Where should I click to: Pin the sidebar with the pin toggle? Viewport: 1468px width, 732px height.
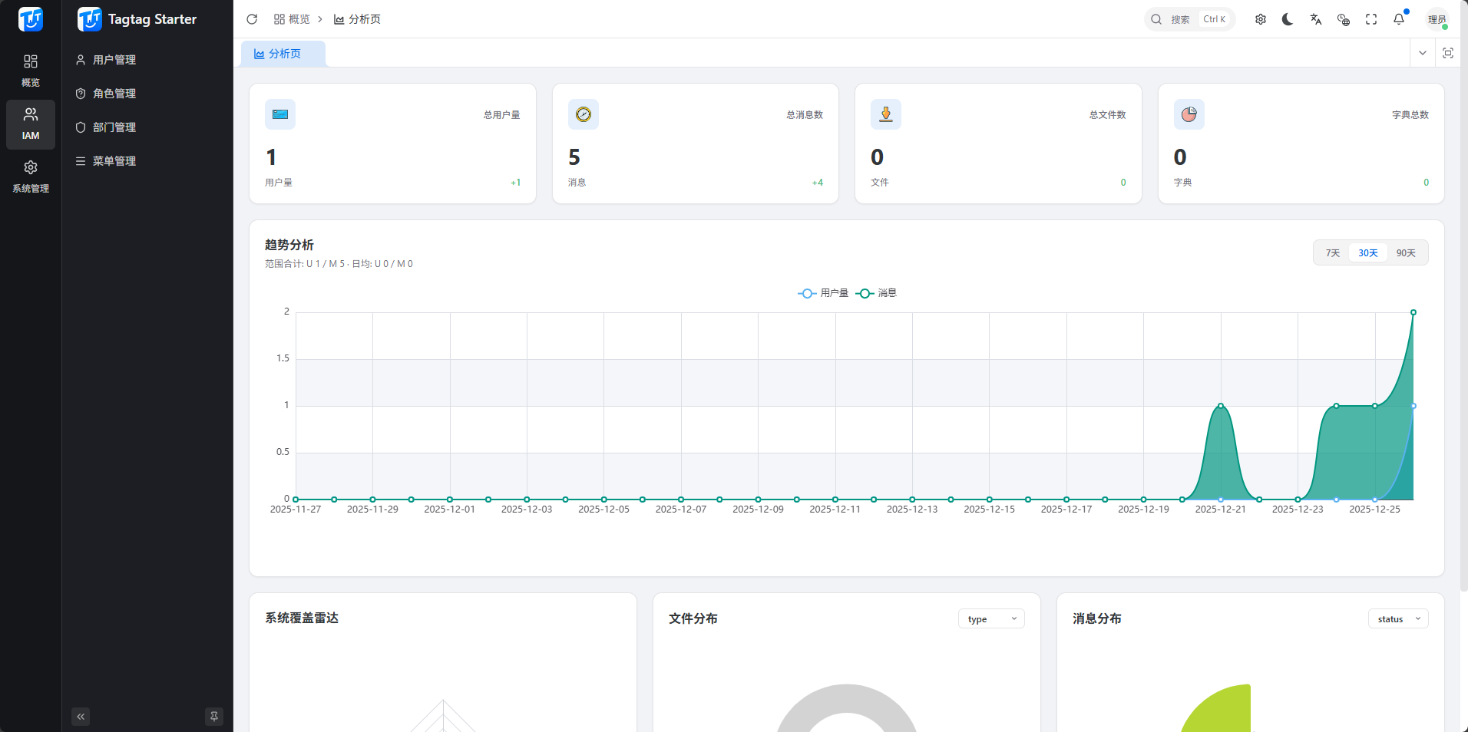(x=213, y=716)
